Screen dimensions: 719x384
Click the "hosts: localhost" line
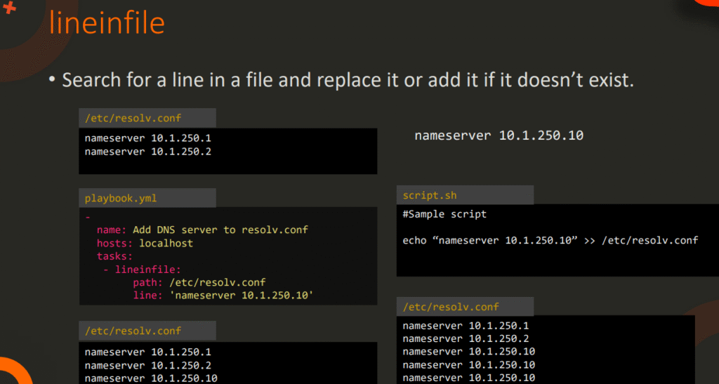click(145, 243)
